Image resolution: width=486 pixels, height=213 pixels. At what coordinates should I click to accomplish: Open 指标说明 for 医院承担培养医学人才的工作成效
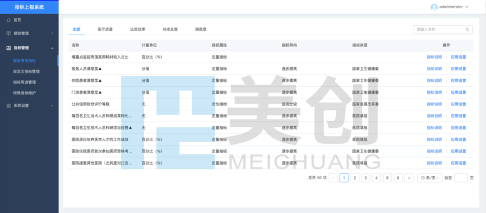(434, 139)
